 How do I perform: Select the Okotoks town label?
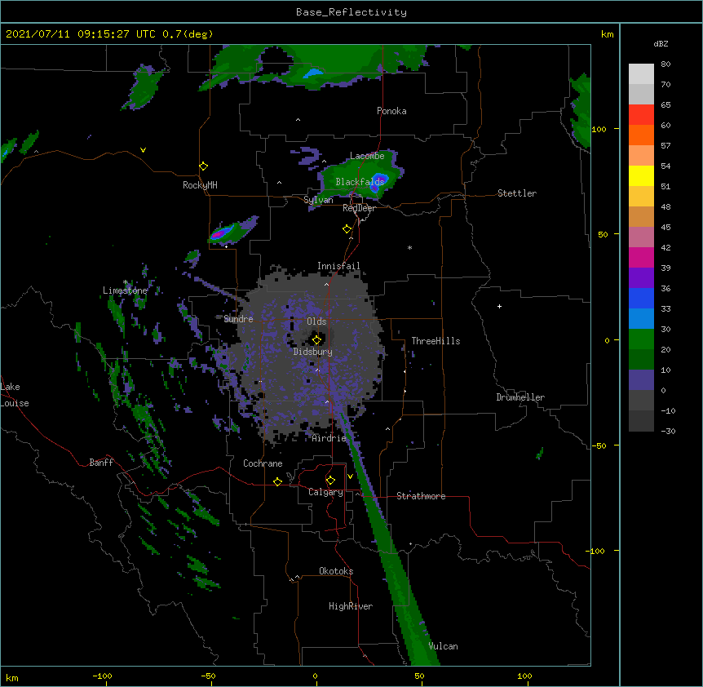click(336, 571)
